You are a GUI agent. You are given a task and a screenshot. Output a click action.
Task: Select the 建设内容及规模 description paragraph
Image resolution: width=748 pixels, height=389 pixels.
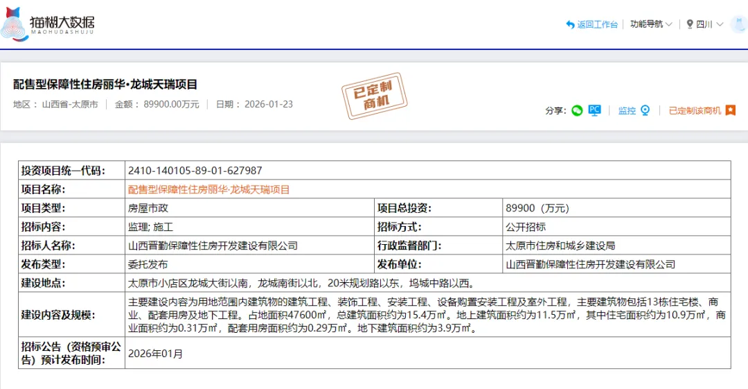coord(427,315)
